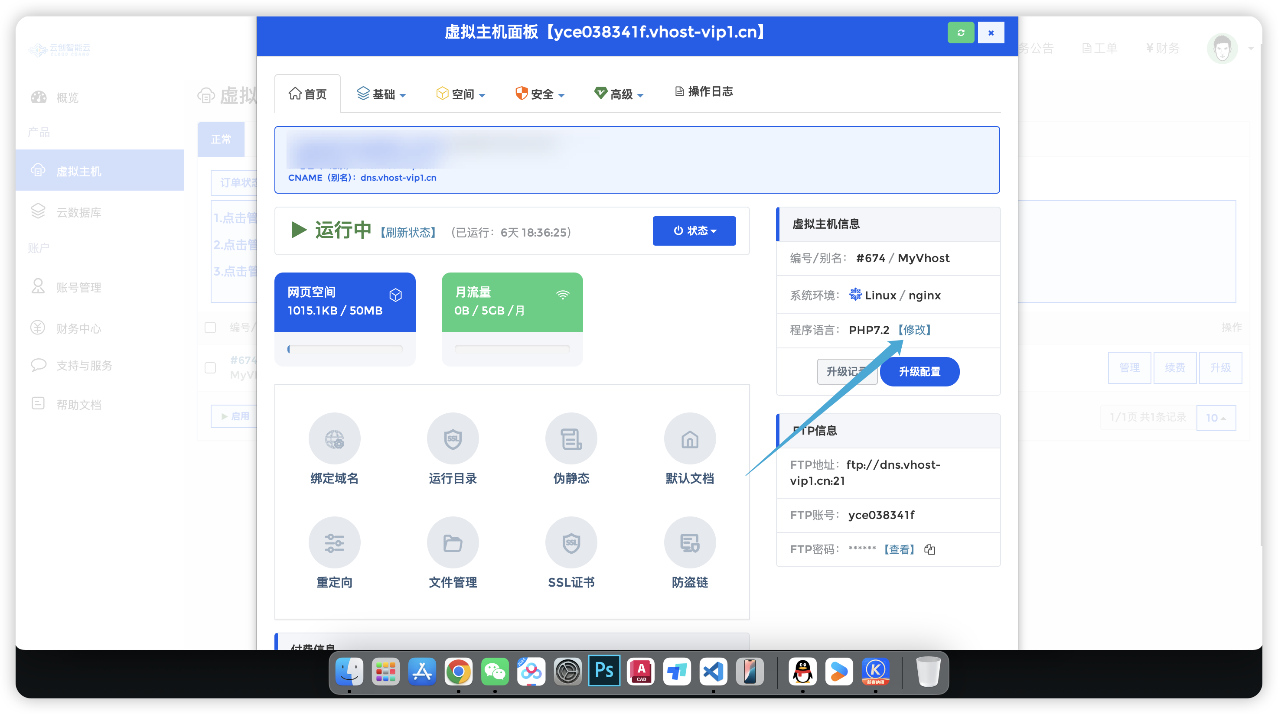The width and height of the screenshot is (1278, 714).
Task: Expand the 空间 dropdown tab
Action: click(460, 94)
